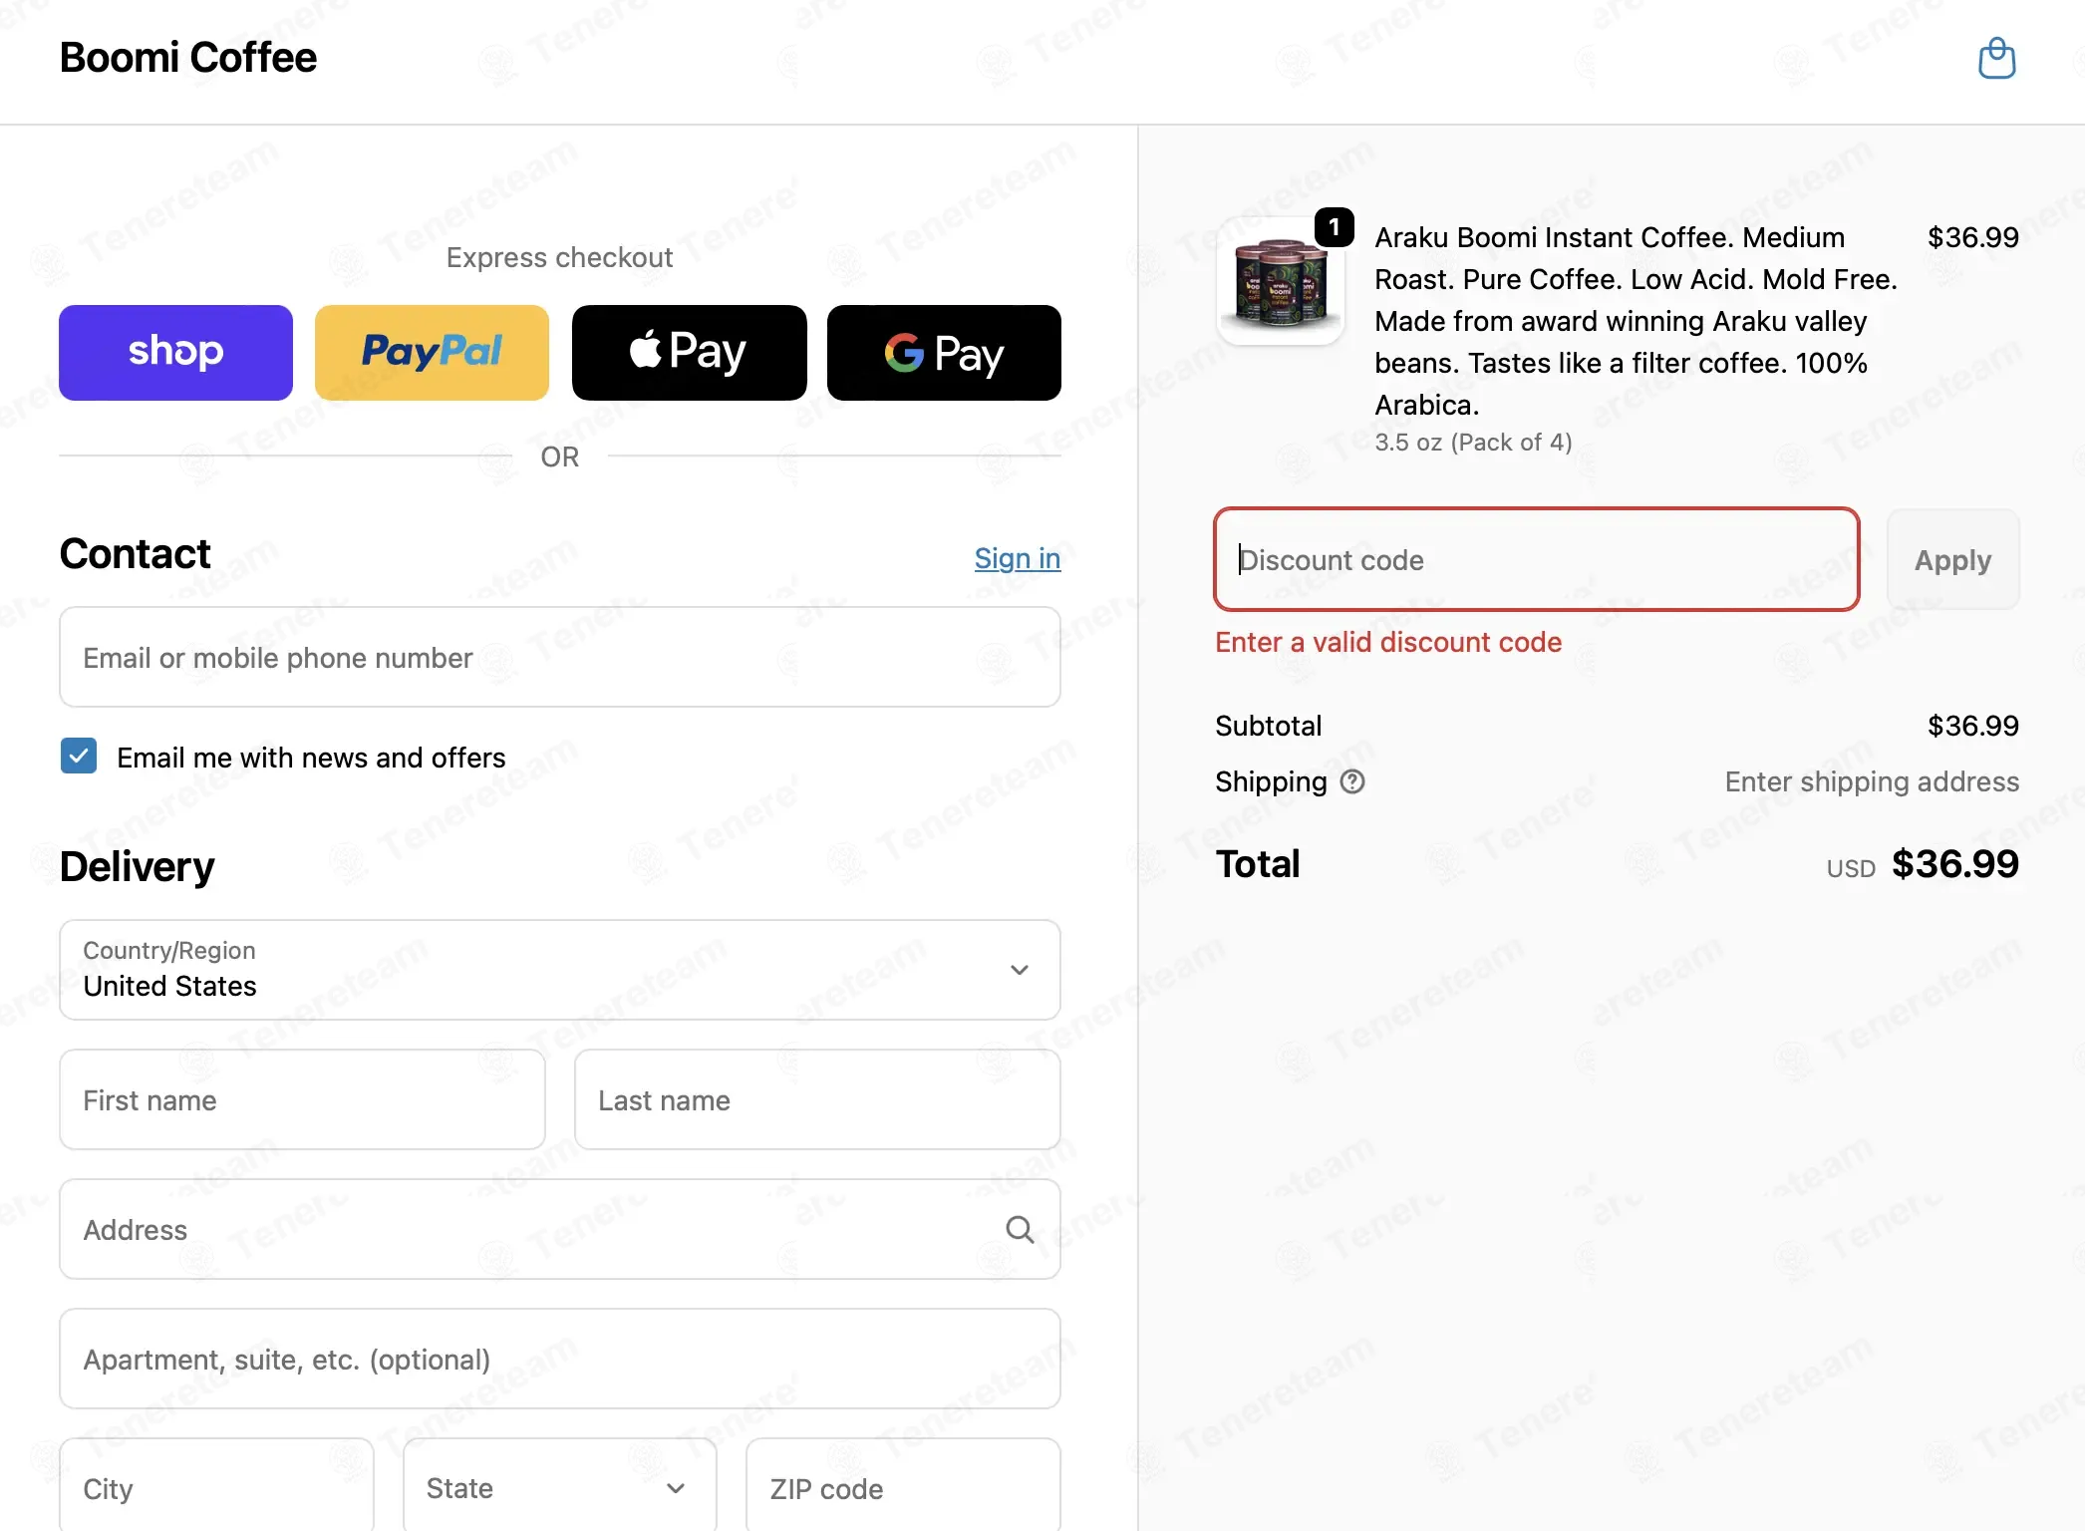Click the 'Enter shipping address' text
This screenshot has width=2085, height=1531.
click(x=1872, y=781)
